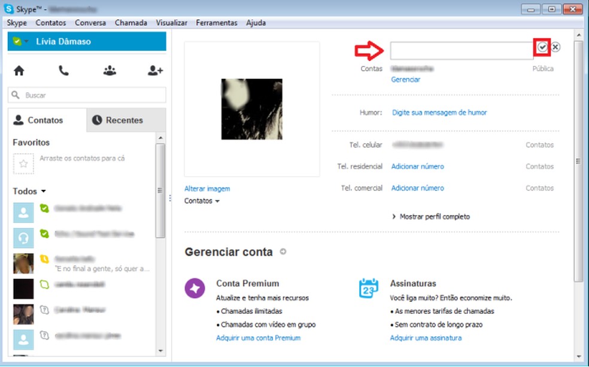Create a group using the people icon
The image size is (589, 367).
pos(110,71)
